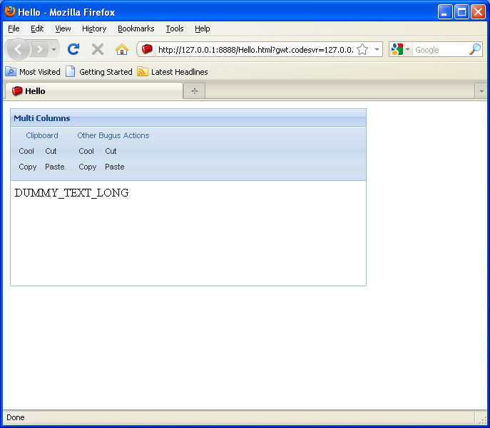This screenshot has width=490, height=428.
Task: Click Copy in the Clipboard group
Action: (x=28, y=167)
